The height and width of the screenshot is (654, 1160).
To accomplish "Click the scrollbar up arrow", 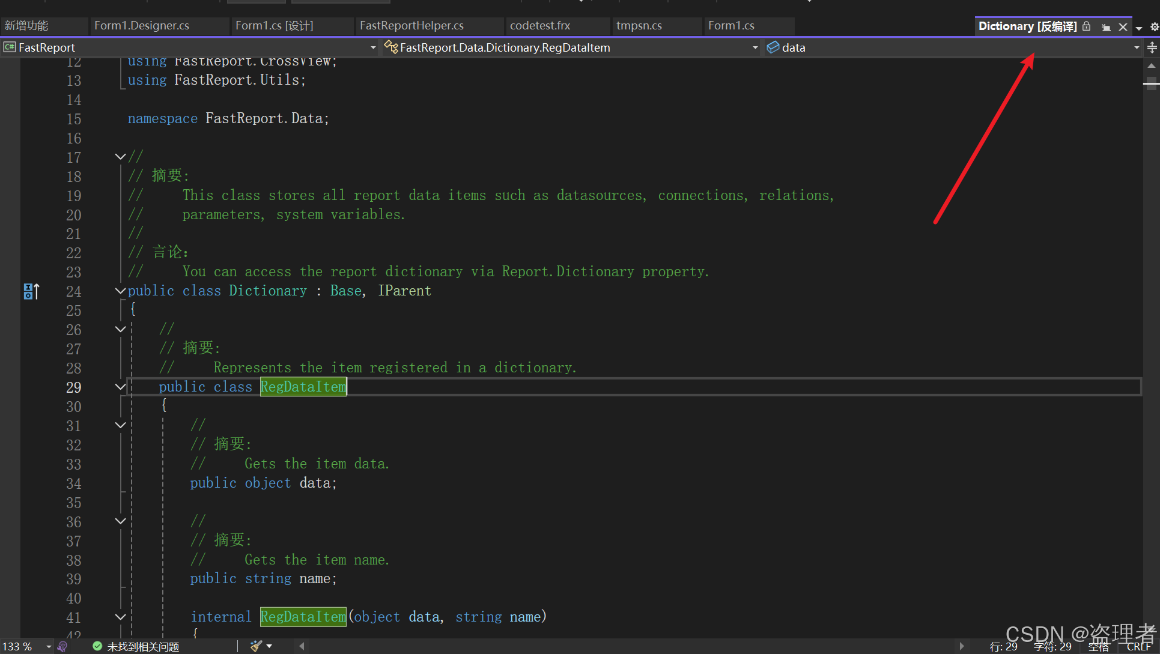I will [1151, 66].
